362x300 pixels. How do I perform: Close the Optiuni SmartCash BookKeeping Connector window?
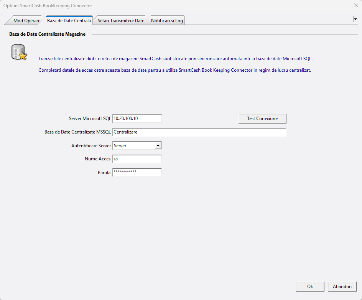tap(356, 5)
